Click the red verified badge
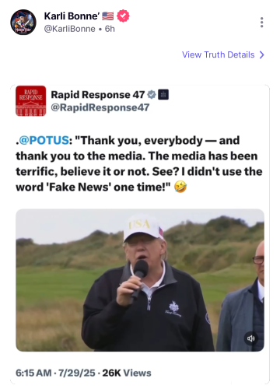Image resolution: width=280 pixels, height=389 pixels. pyautogui.click(x=123, y=16)
